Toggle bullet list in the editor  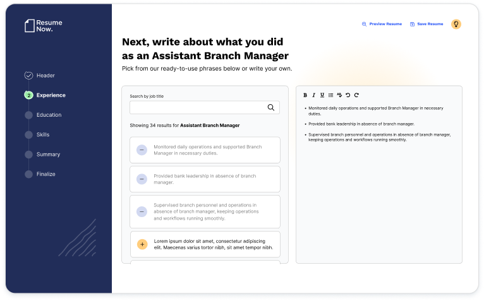point(330,95)
